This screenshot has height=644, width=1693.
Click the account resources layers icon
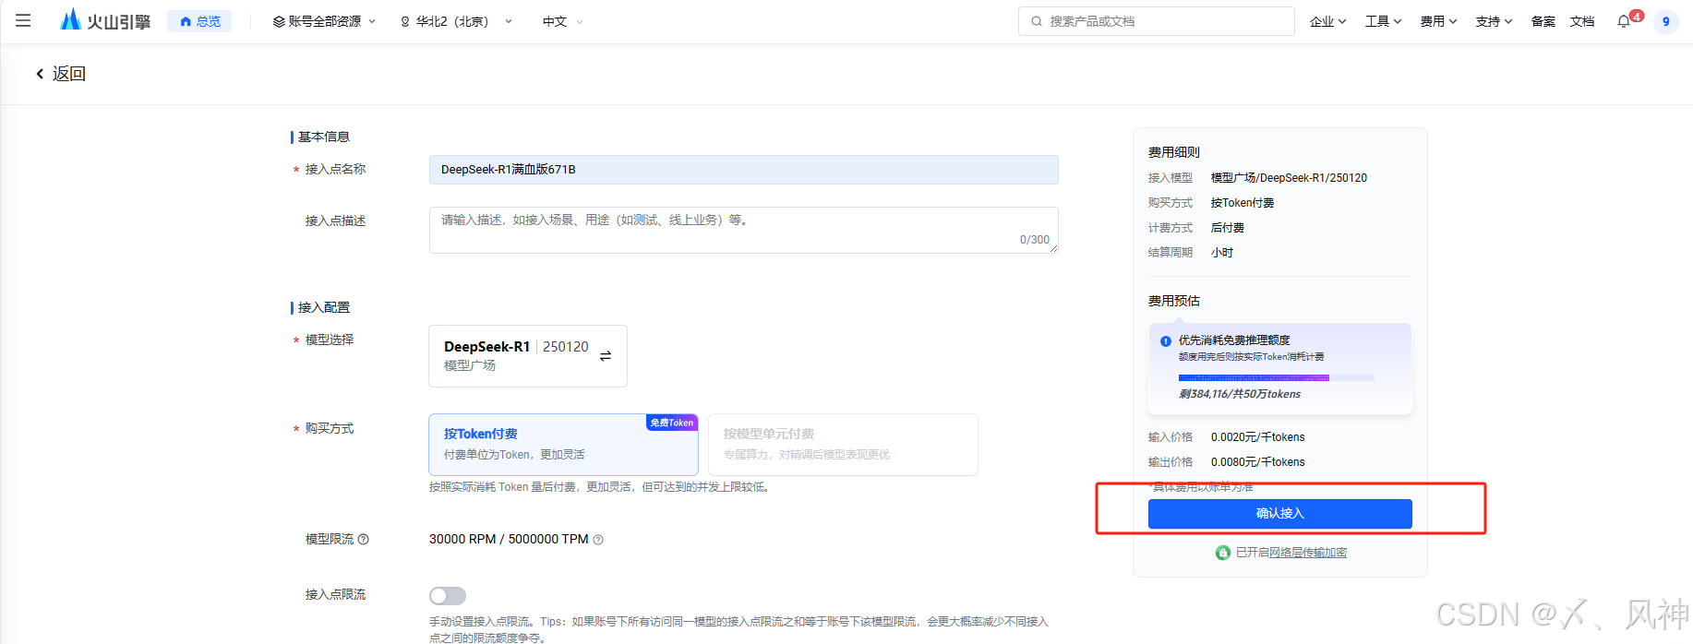click(x=279, y=21)
